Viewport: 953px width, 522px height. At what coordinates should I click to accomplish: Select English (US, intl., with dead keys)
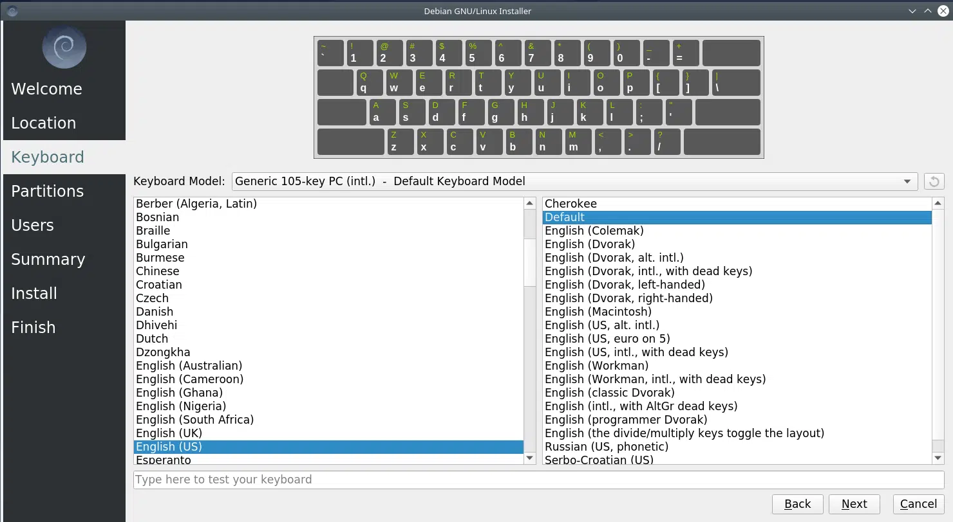pyautogui.click(x=737, y=352)
